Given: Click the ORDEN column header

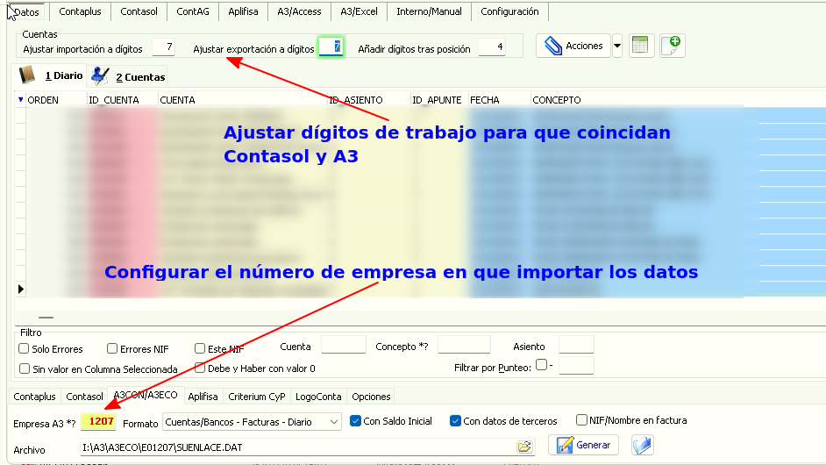Looking at the screenshot, I should click(x=56, y=100).
